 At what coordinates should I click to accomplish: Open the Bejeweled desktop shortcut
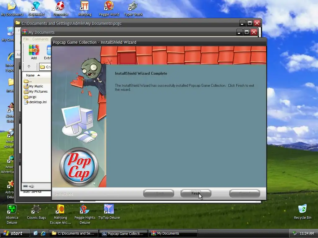36,9
